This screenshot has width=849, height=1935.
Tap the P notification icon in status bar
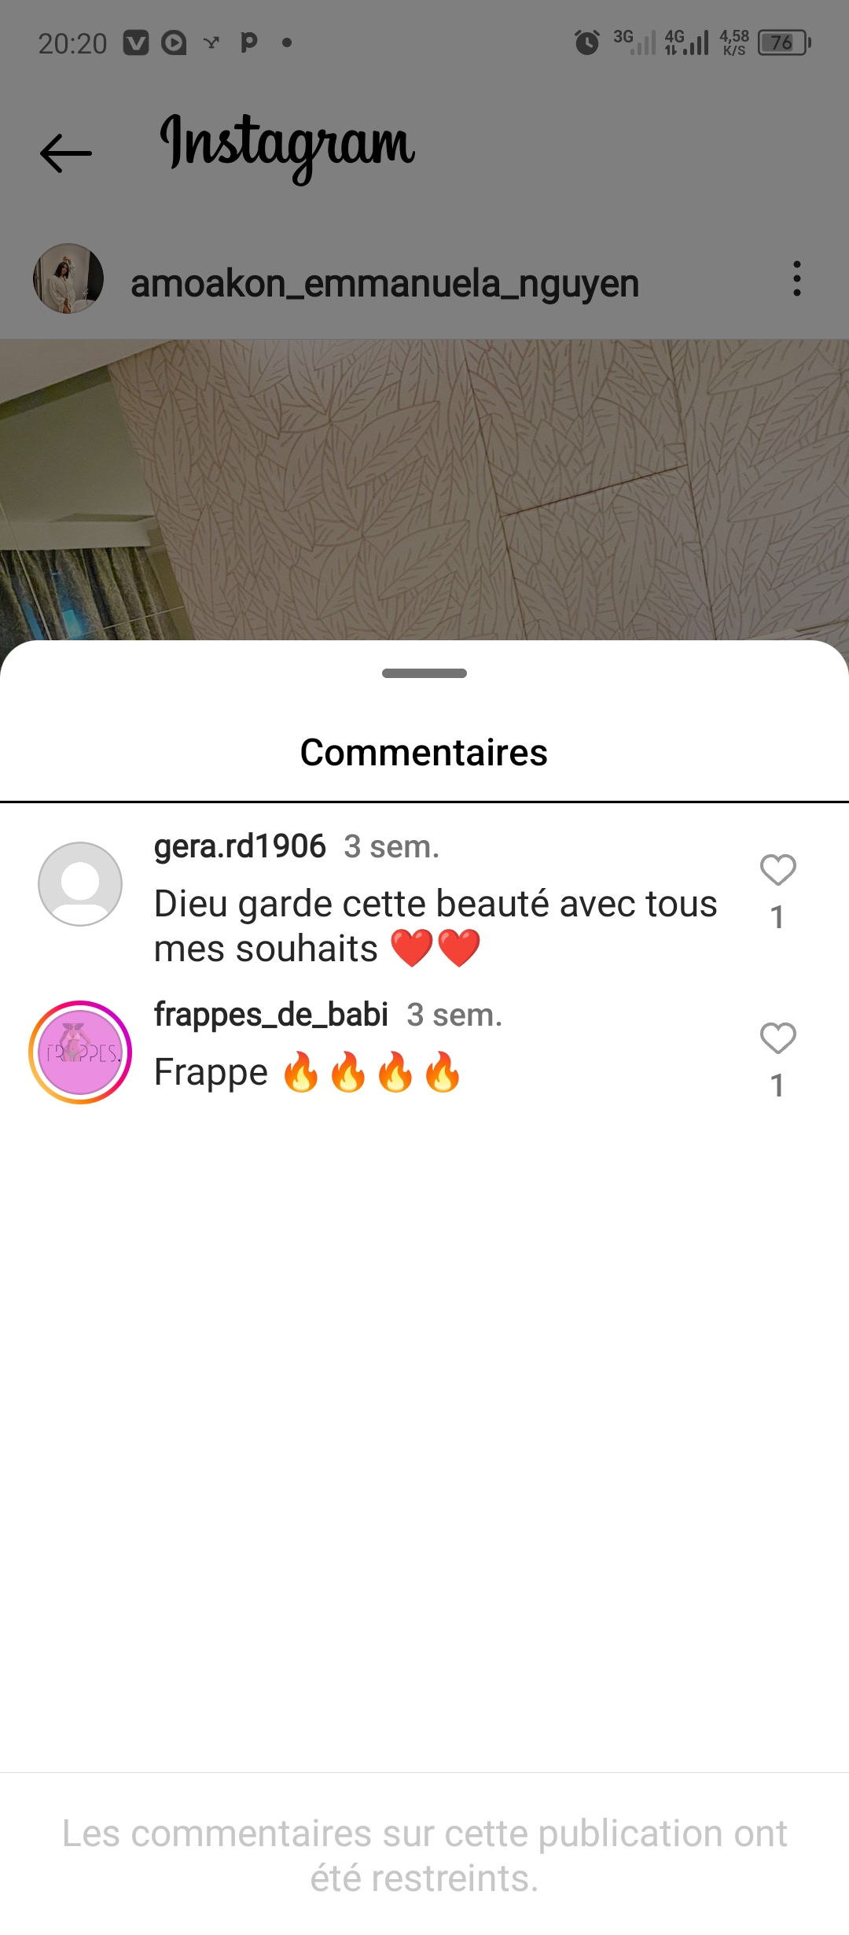point(248,42)
